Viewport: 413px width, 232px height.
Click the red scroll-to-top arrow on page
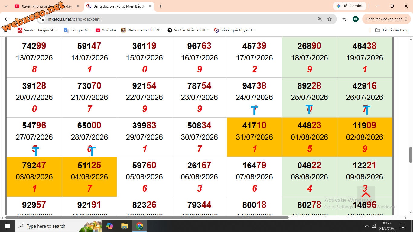[366, 195]
